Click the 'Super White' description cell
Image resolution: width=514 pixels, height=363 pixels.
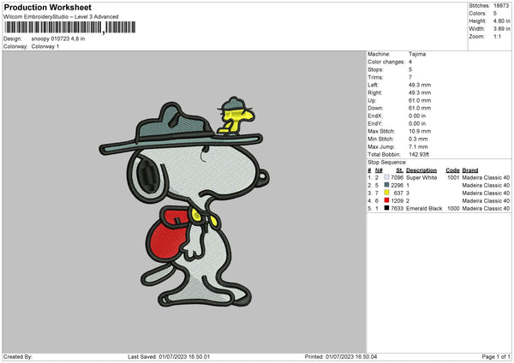click(x=421, y=177)
